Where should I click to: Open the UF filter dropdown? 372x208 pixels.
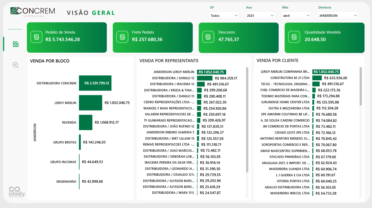pyautogui.click(x=224, y=15)
